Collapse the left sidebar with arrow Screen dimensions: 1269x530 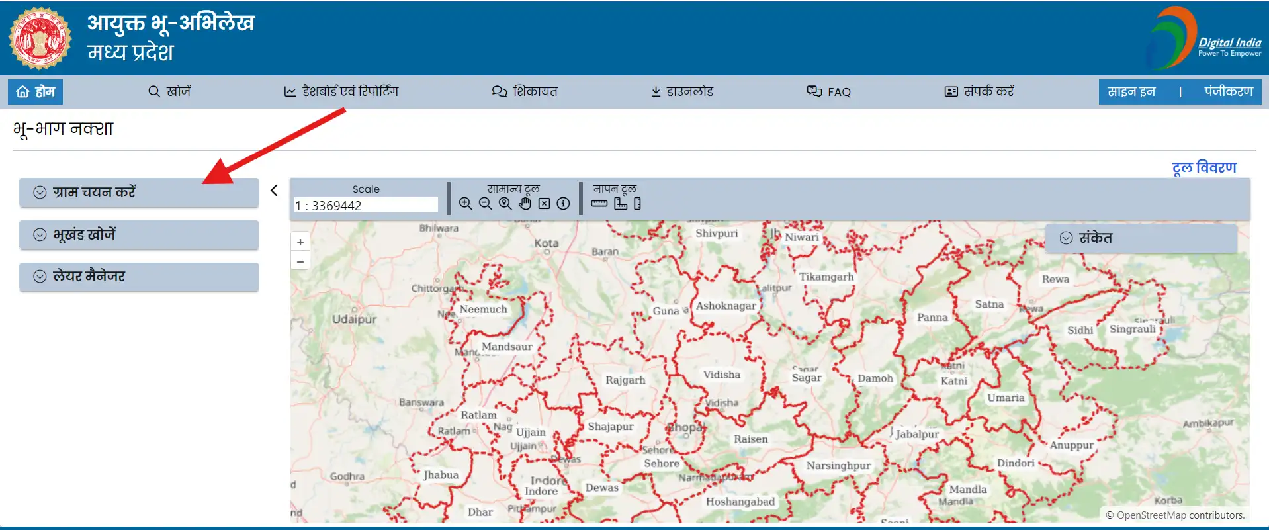click(x=274, y=191)
